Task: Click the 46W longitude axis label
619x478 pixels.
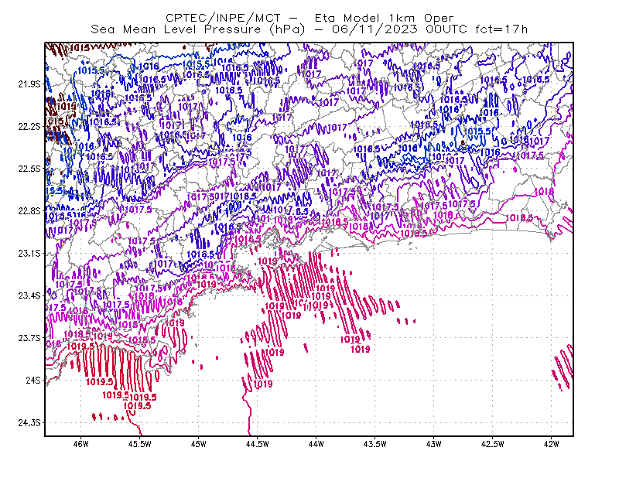Action: 81,444
